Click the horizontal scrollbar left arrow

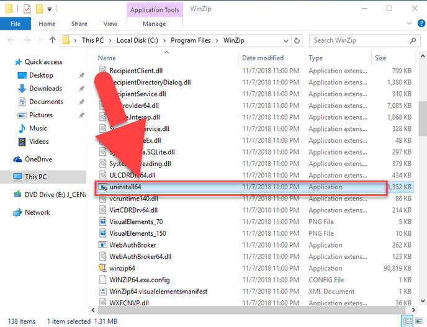point(93,310)
